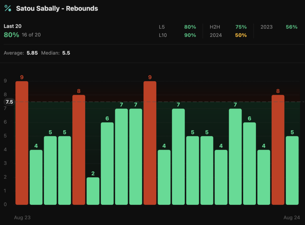The width and height of the screenshot is (305, 225).
Task: Pick the red 8 bar beside the final bar
Action: pos(278,150)
